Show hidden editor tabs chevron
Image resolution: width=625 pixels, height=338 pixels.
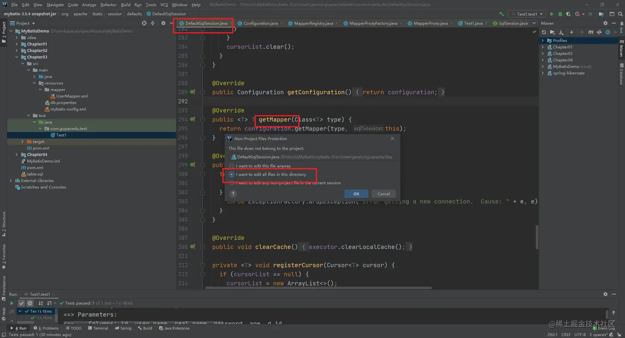coord(534,23)
